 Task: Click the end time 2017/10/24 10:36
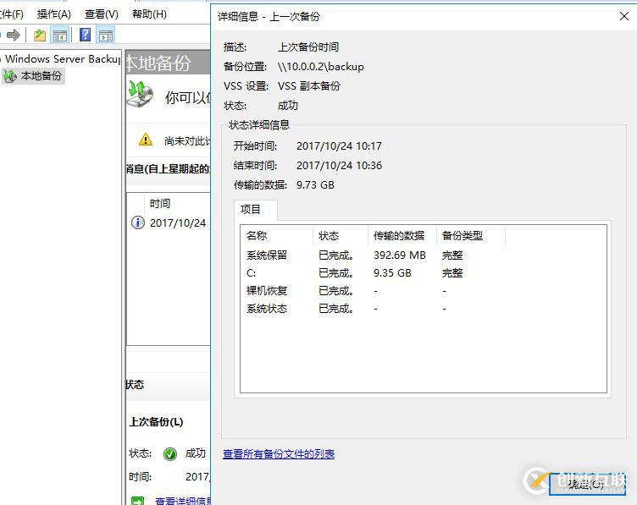[339, 166]
